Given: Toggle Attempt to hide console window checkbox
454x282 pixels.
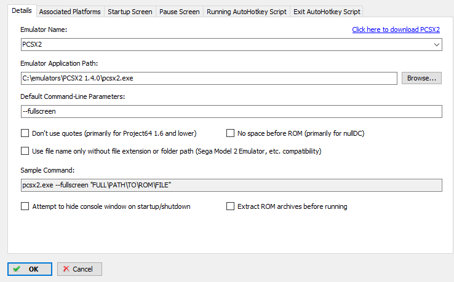Looking at the screenshot, I should click(25, 206).
